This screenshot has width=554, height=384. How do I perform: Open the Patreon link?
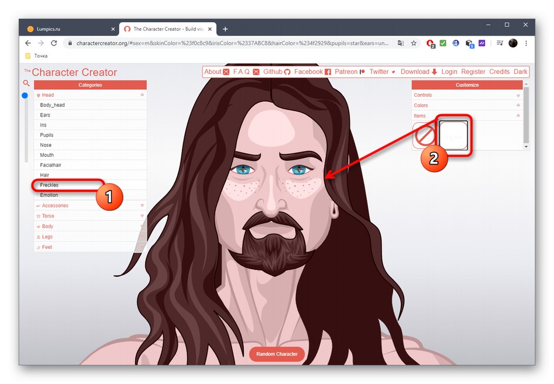tap(349, 72)
